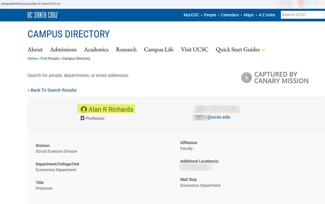Click the badge icon beside Professor
This screenshot has width=325, height=204.
[x=82, y=118]
